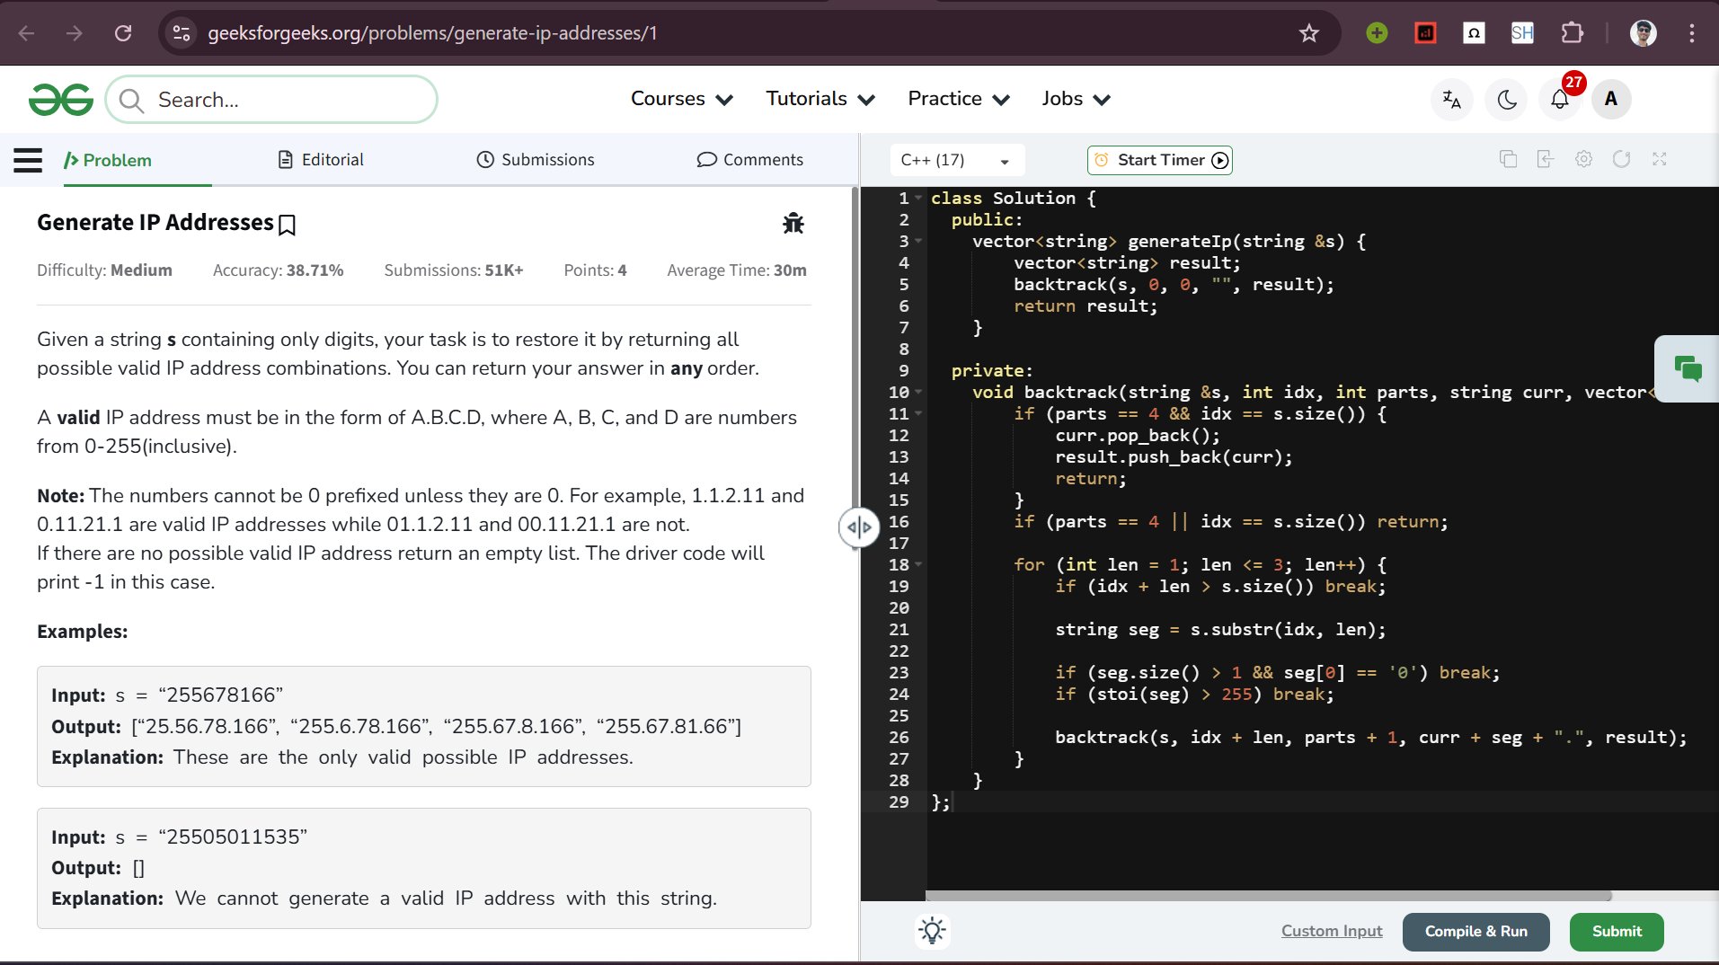This screenshot has height=965, width=1719.
Task: Click the Custom Input link
Action: [1331, 931]
